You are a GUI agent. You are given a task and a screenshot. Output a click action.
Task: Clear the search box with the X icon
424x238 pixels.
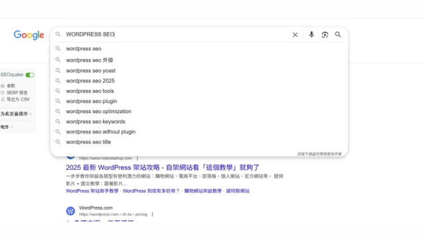pyautogui.click(x=295, y=35)
